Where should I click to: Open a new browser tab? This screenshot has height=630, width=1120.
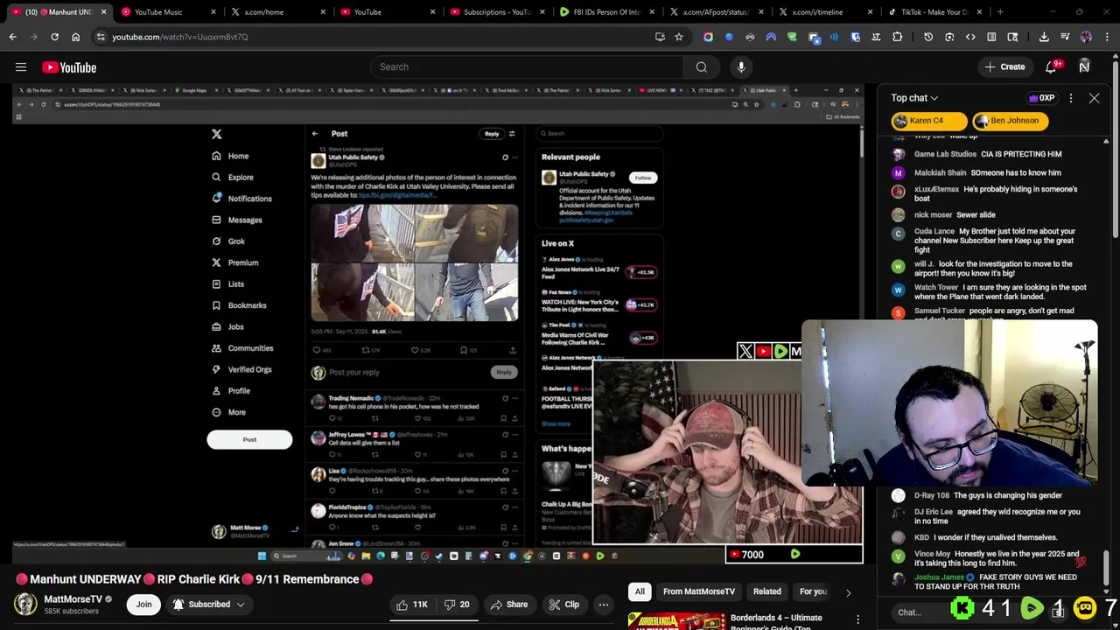pos(1000,12)
